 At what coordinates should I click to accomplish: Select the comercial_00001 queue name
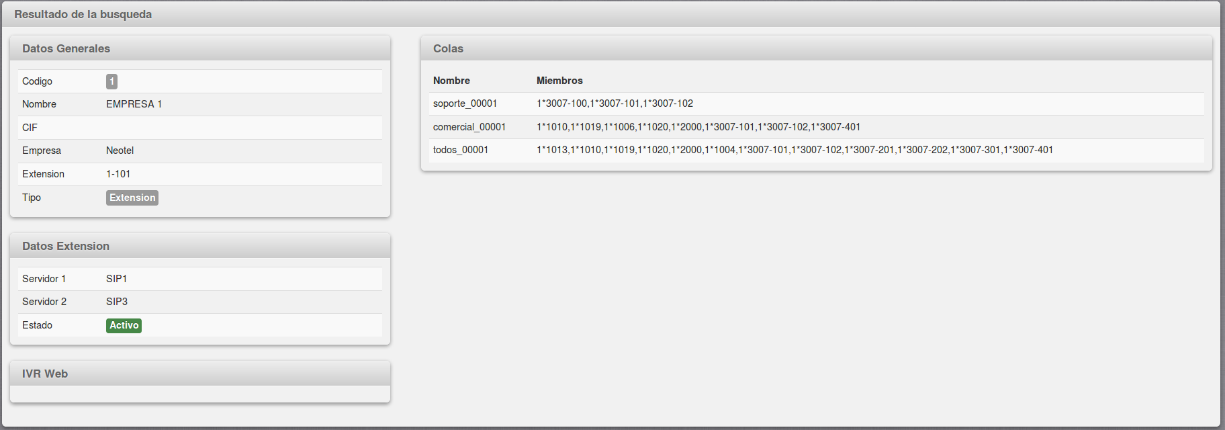click(x=469, y=127)
